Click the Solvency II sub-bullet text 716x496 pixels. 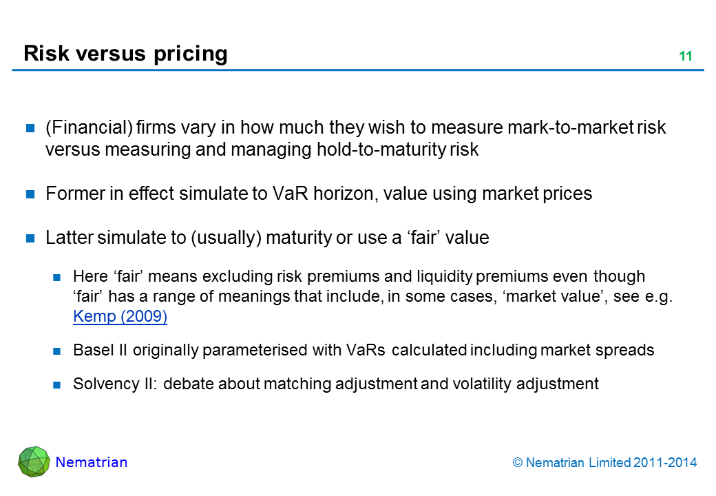click(x=335, y=384)
